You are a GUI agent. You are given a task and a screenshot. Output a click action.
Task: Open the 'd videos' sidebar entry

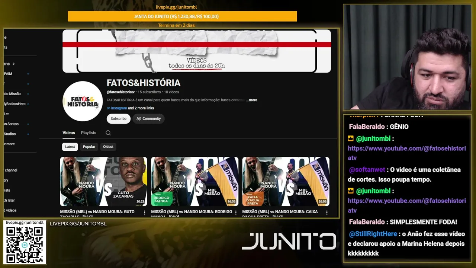tap(10, 210)
